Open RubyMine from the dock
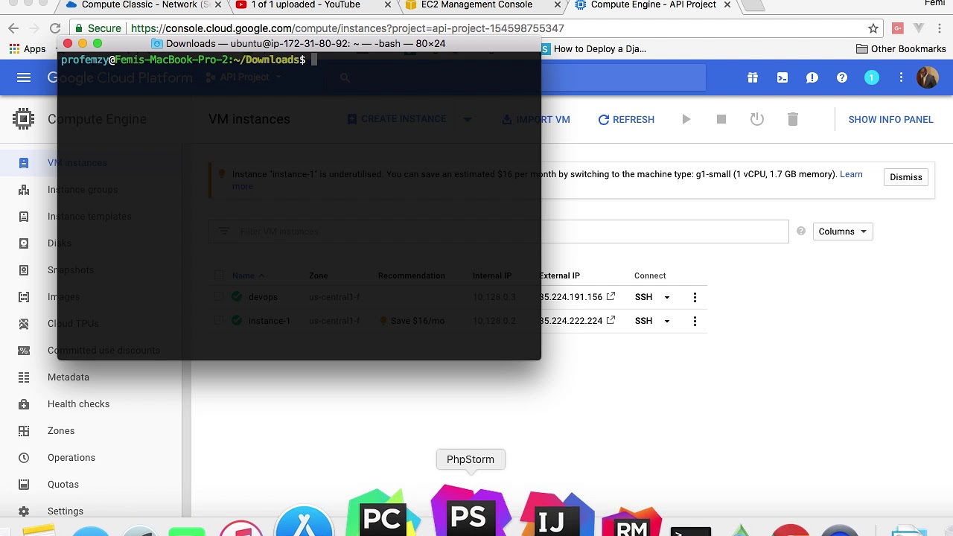Screen dimensions: 953x536 pyautogui.click(x=631, y=521)
